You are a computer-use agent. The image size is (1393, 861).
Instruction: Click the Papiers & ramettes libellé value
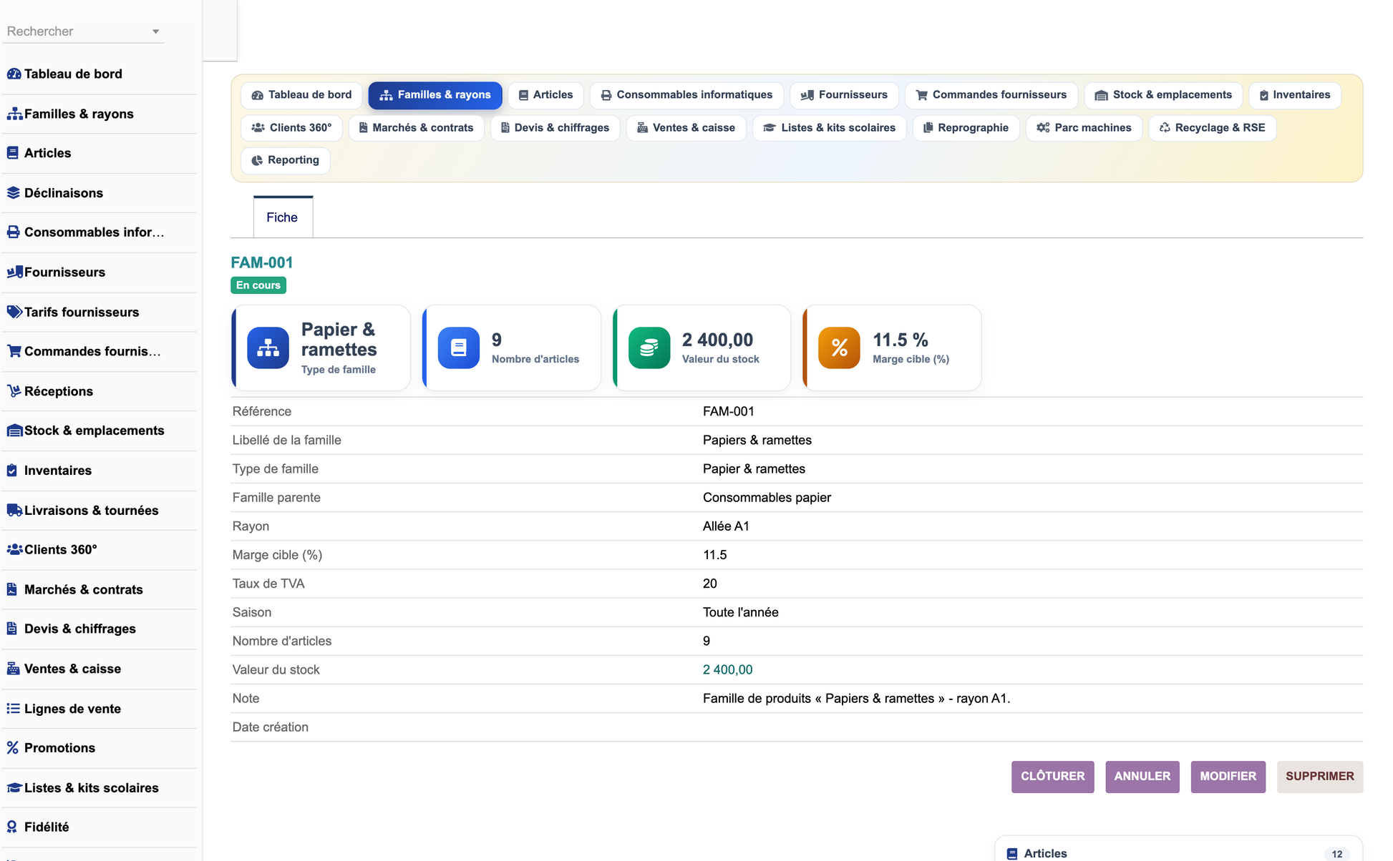click(757, 441)
